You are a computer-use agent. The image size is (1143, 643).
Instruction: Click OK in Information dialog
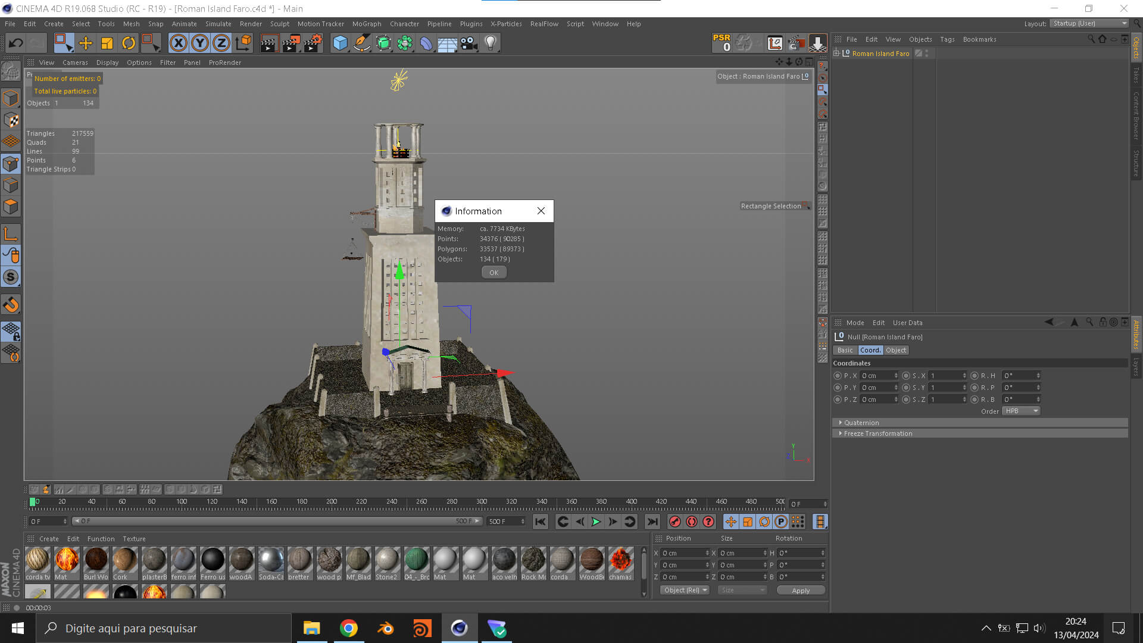[x=494, y=273]
